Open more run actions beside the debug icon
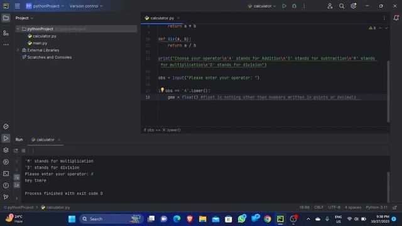 [x=304, y=6]
